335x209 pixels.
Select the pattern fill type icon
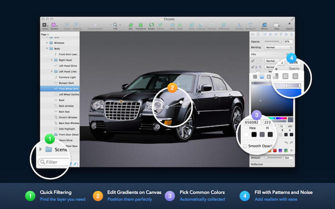click(284, 76)
